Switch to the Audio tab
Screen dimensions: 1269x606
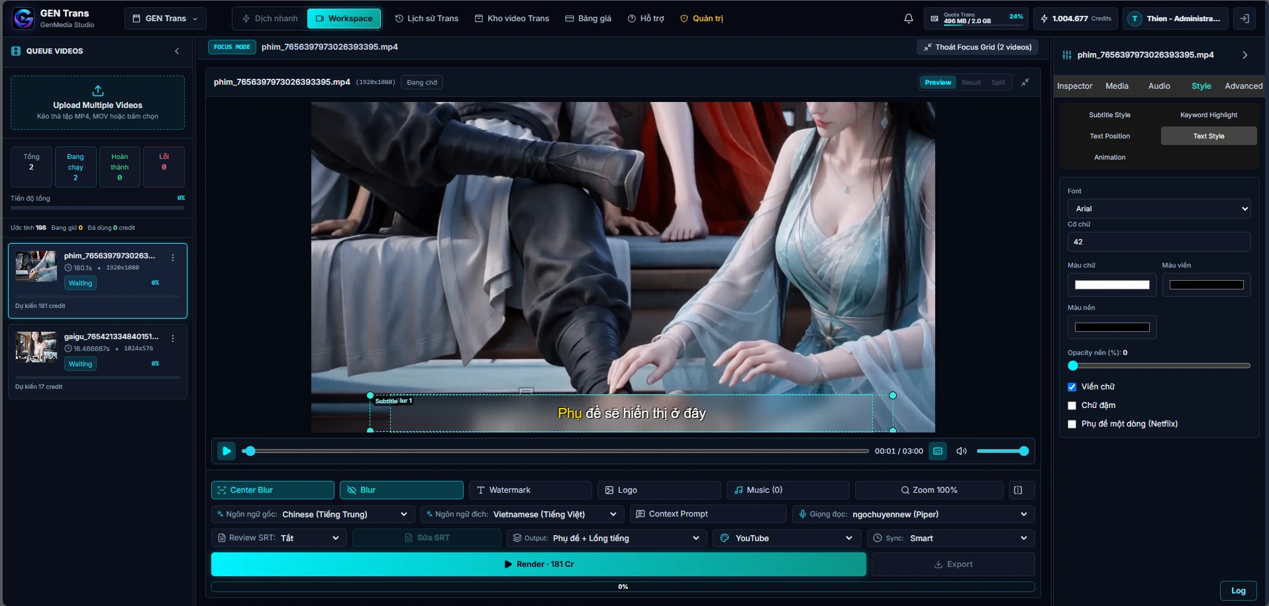pos(1159,86)
